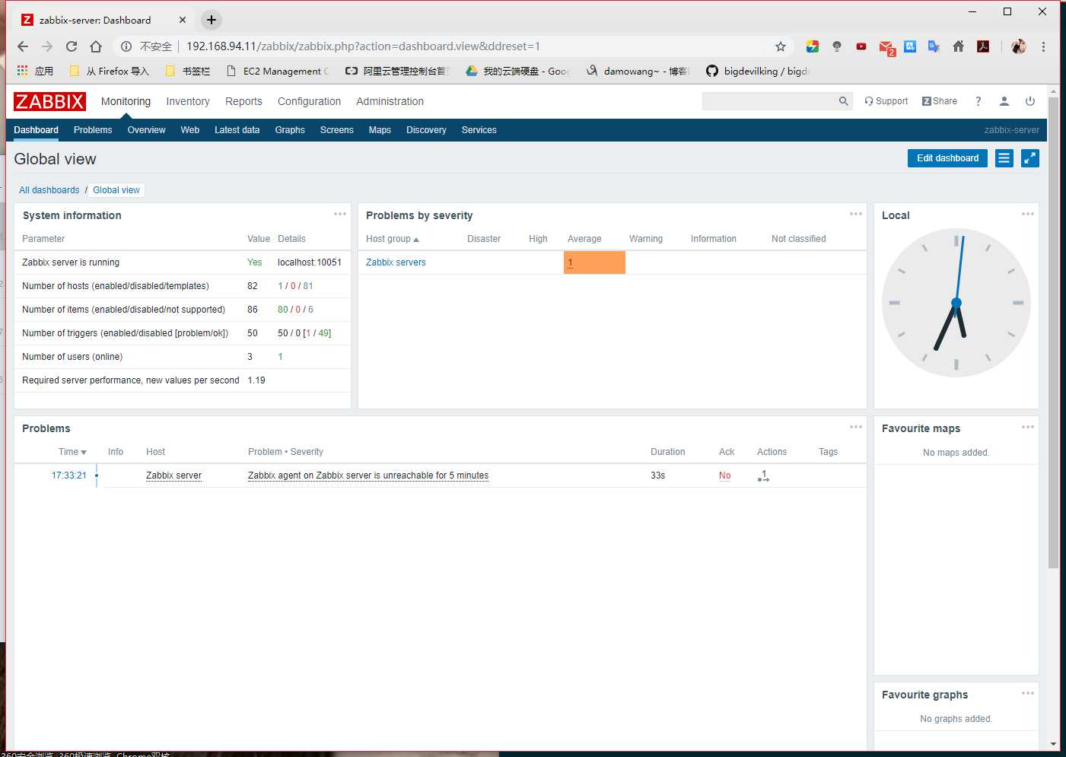Open Discovery submenu
Viewport: 1066px width, 757px height.
[426, 130]
